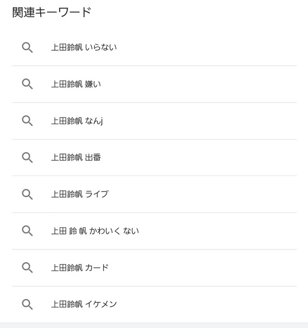Viewport: 308px width, 328px height.
Task: Click the search icon beside 上田鈴帆 嫌い
Action: (27, 84)
